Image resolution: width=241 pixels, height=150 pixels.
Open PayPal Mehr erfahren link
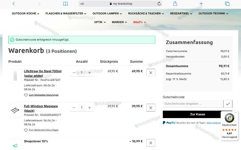pyautogui.click(x=214, y=123)
